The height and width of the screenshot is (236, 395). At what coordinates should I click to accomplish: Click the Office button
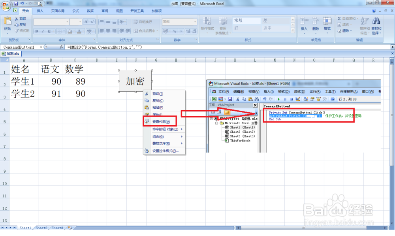coord(6,6)
